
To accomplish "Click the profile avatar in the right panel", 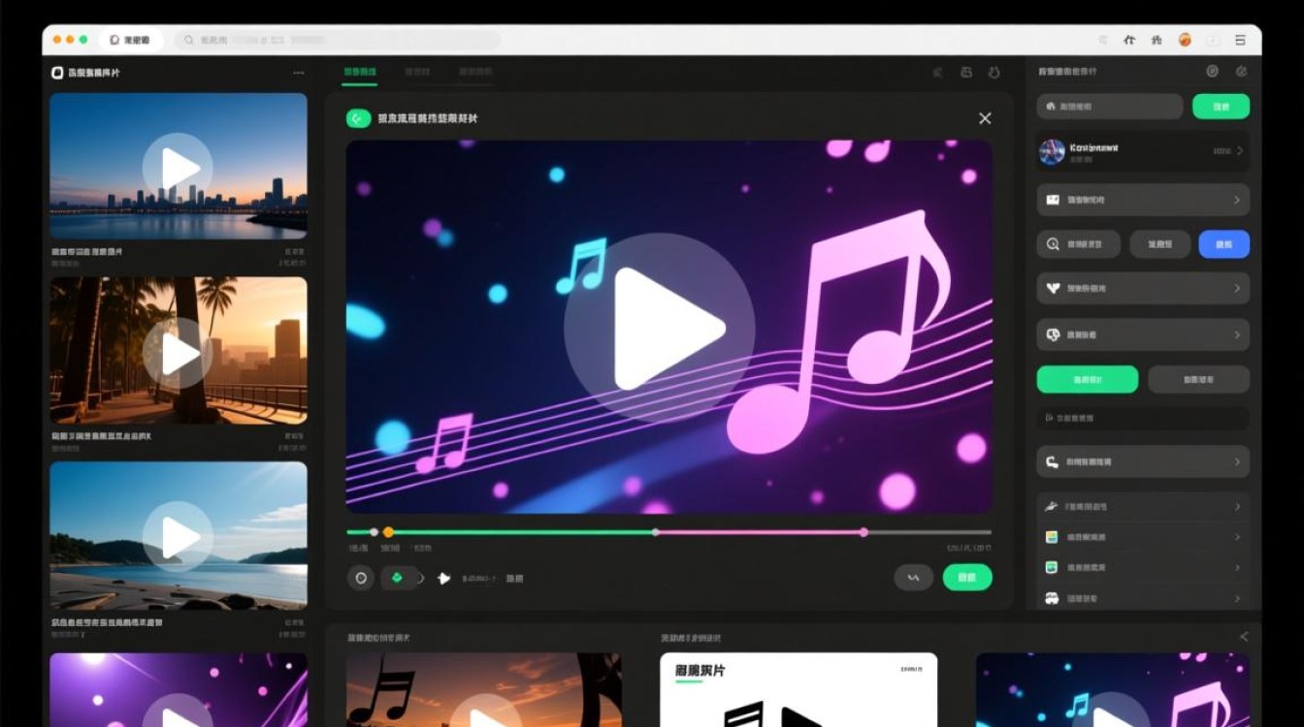I will pos(1052,151).
